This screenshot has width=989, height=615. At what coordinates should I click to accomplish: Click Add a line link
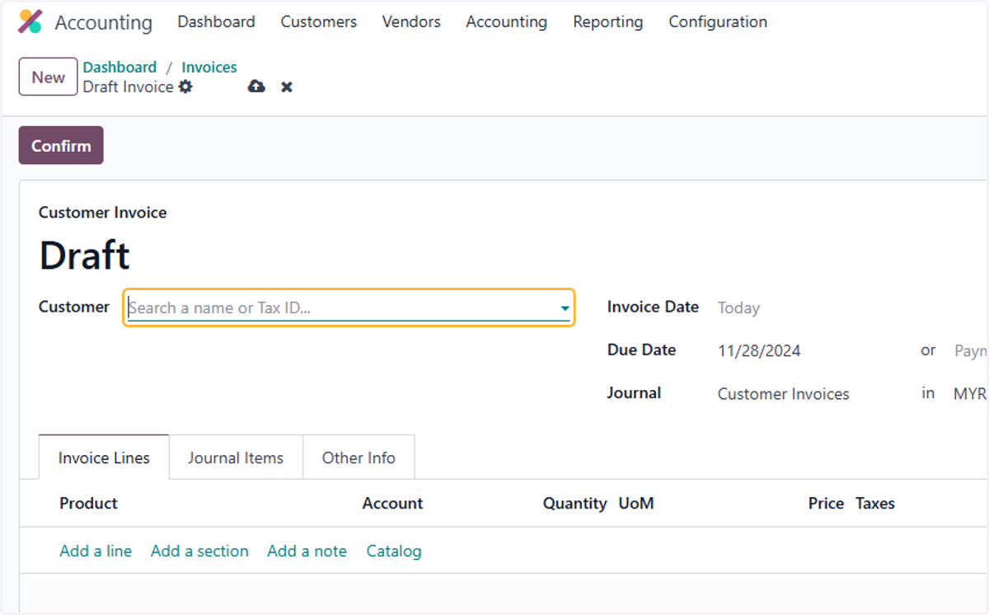[x=96, y=551]
